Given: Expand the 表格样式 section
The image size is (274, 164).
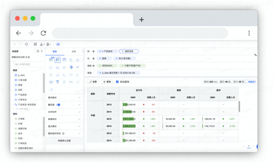Looking at the screenshot, I should point(64,119).
